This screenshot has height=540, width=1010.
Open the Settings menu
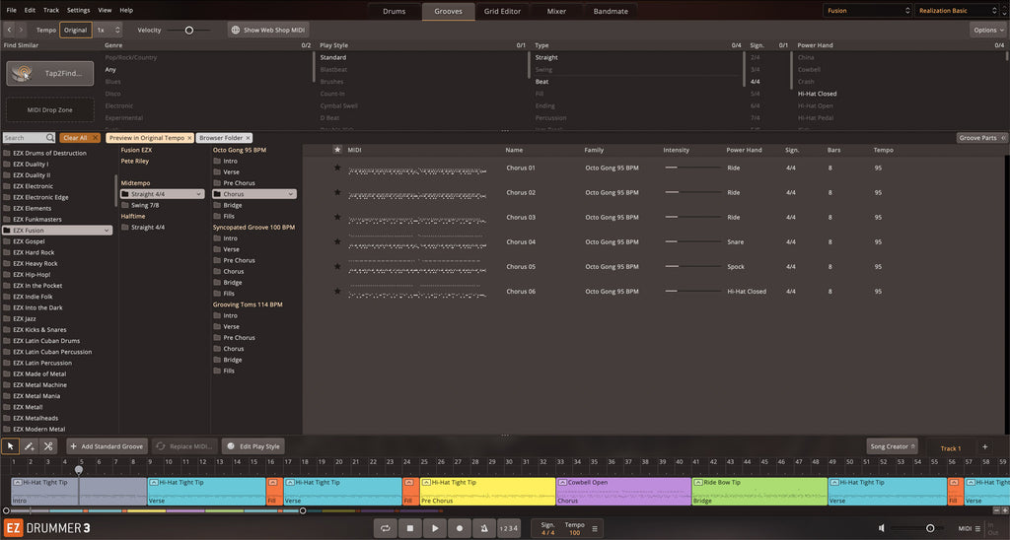point(78,10)
